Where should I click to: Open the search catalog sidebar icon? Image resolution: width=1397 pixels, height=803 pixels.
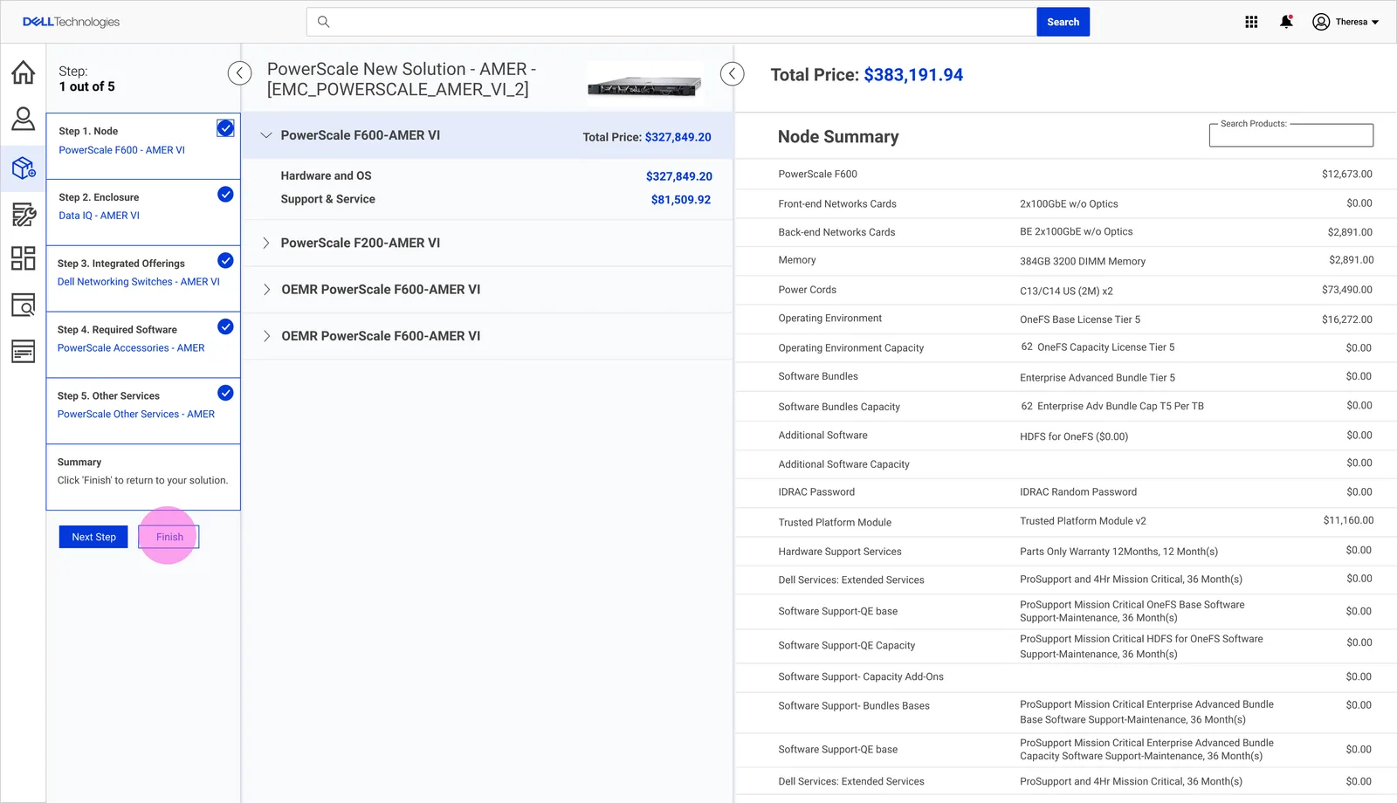(24, 305)
